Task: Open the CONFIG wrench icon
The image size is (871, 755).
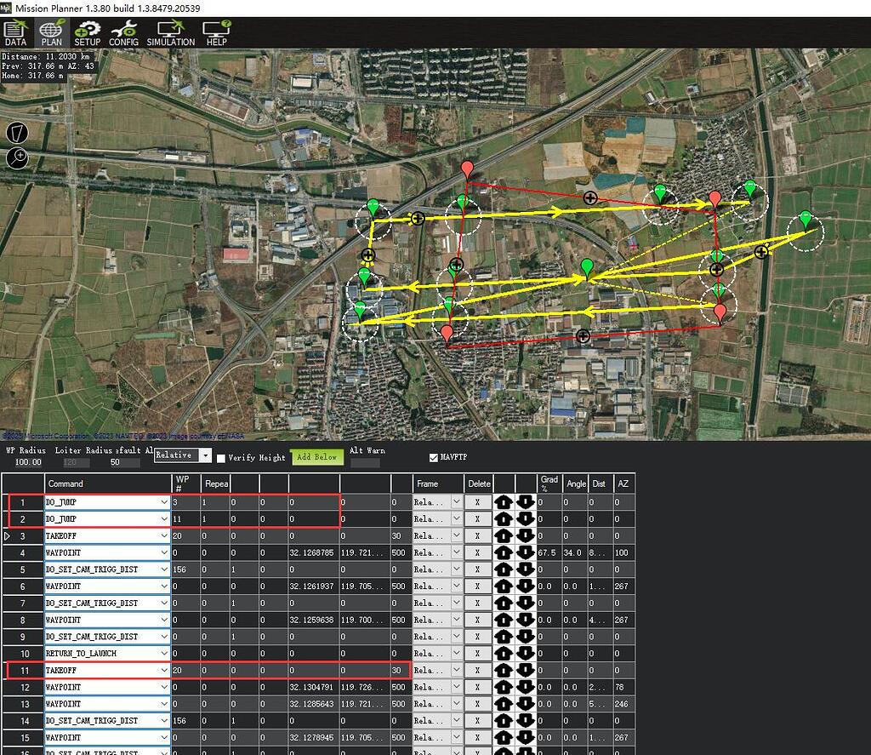Action: 124,32
